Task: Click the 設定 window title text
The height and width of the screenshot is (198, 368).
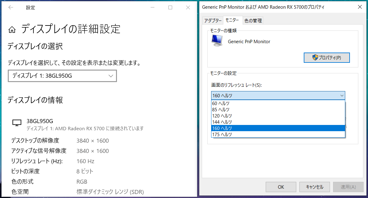Action: tap(31, 8)
